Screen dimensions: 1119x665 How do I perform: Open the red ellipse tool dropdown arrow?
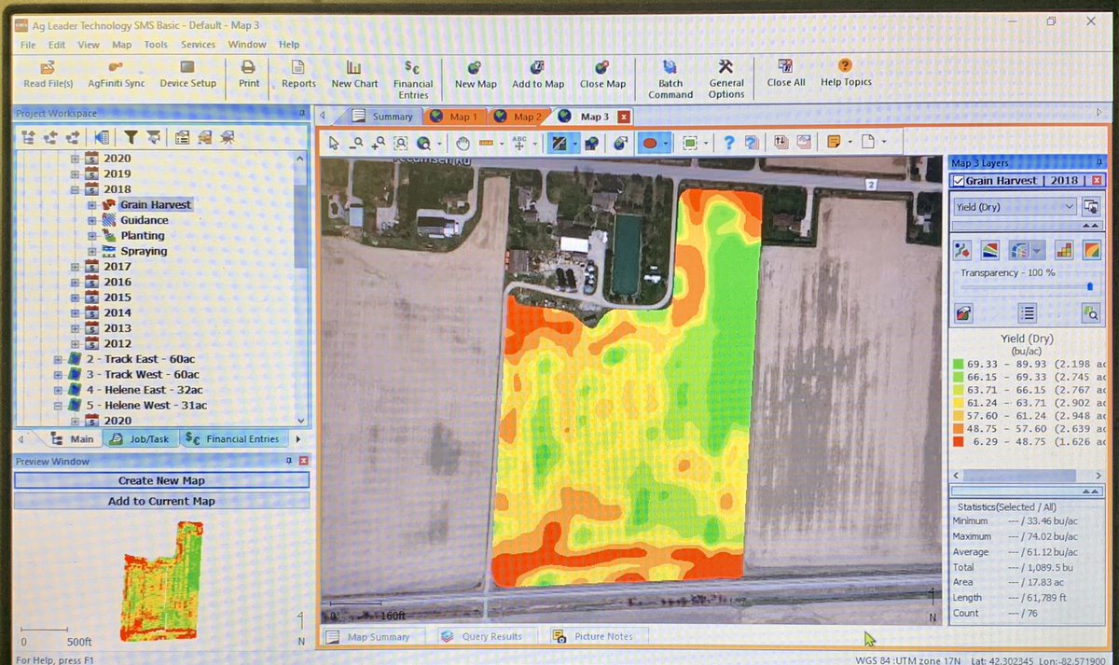668,143
